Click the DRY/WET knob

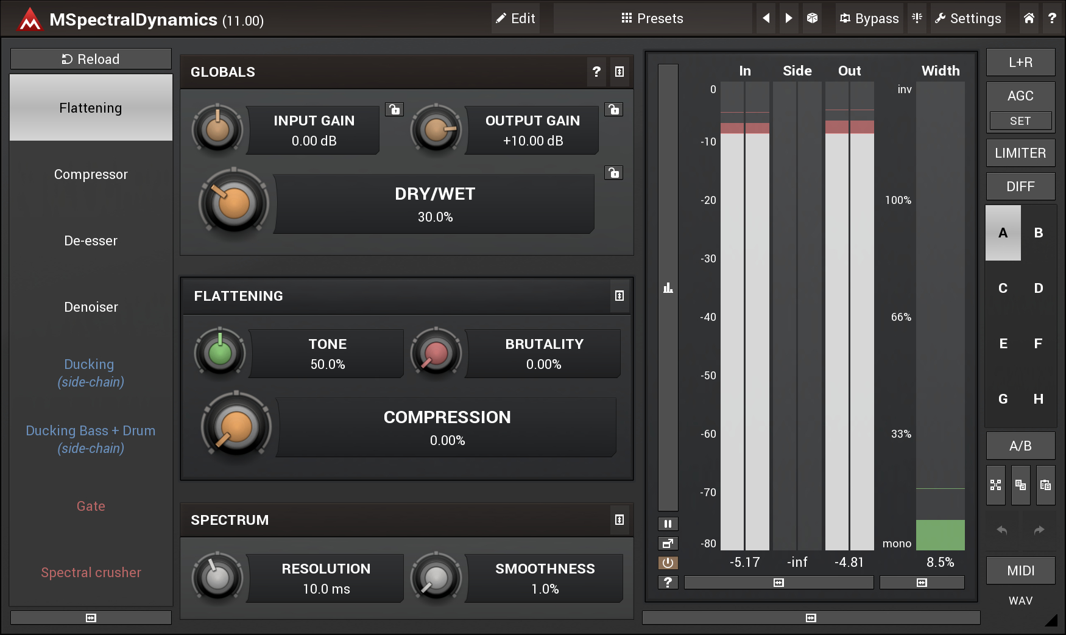point(234,203)
